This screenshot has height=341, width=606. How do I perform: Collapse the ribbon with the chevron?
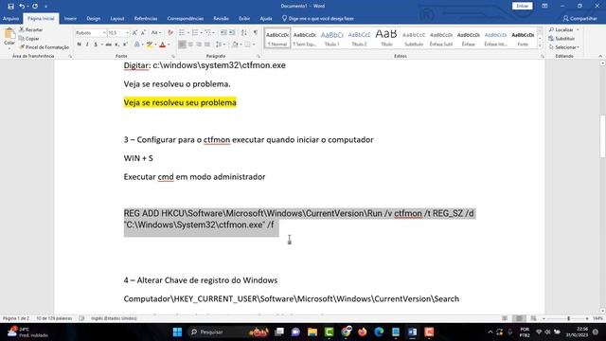pyautogui.click(x=600, y=57)
